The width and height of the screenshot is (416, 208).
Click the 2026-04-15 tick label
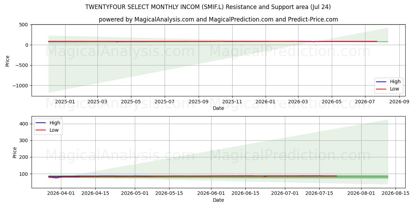point(95,193)
